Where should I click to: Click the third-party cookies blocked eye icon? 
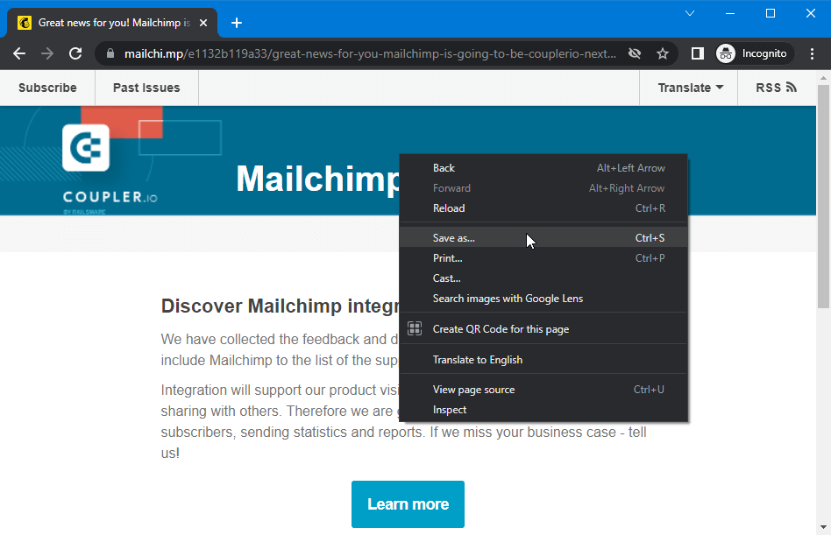pyautogui.click(x=635, y=53)
